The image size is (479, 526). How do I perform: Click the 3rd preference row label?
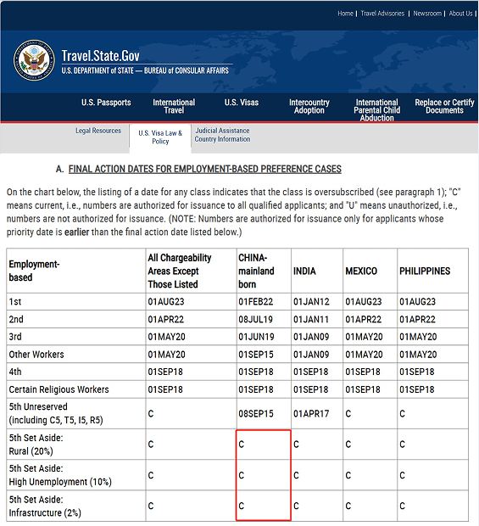tap(15, 337)
